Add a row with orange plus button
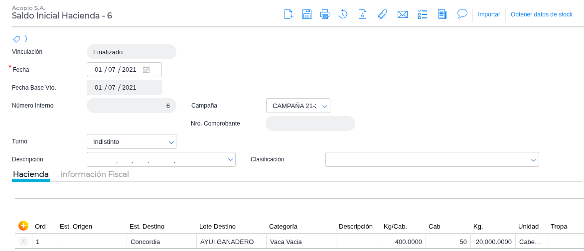The image size is (584, 251). (23, 226)
